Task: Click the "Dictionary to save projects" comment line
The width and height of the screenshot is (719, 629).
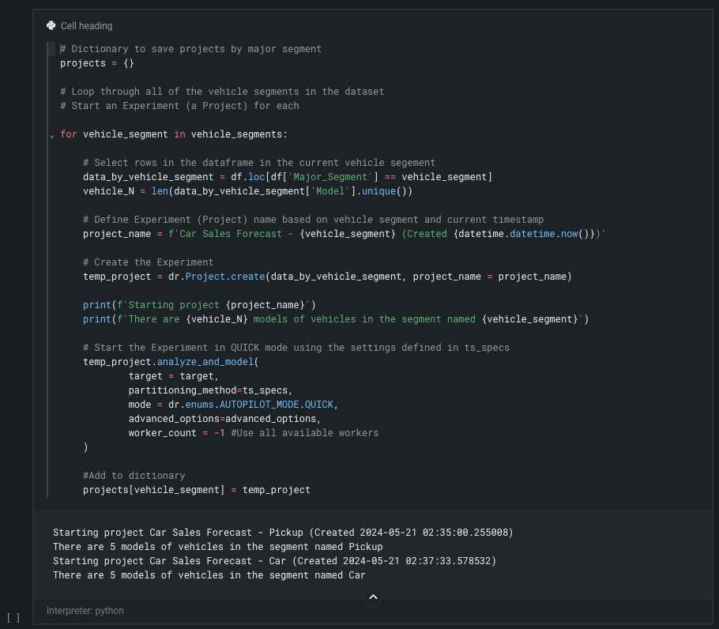Action: 190,49
